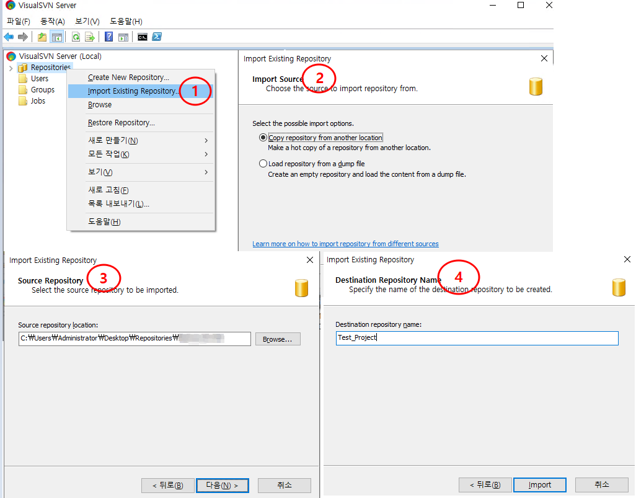Open Help with the question mark icon
This screenshot has height=498, width=636.
tap(108, 37)
